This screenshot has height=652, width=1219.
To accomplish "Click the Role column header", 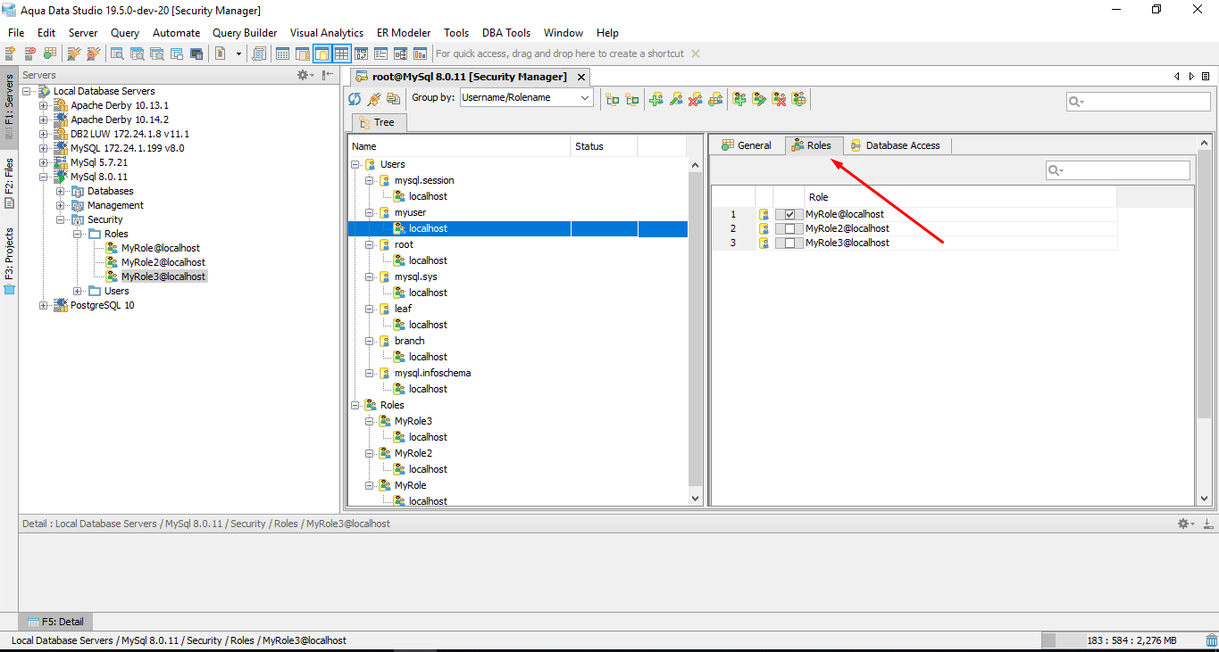I will click(x=960, y=197).
